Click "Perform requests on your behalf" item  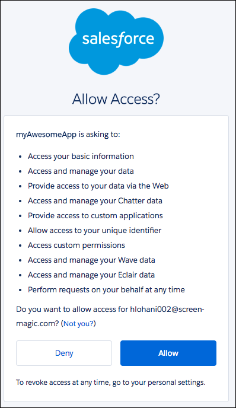click(x=106, y=290)
